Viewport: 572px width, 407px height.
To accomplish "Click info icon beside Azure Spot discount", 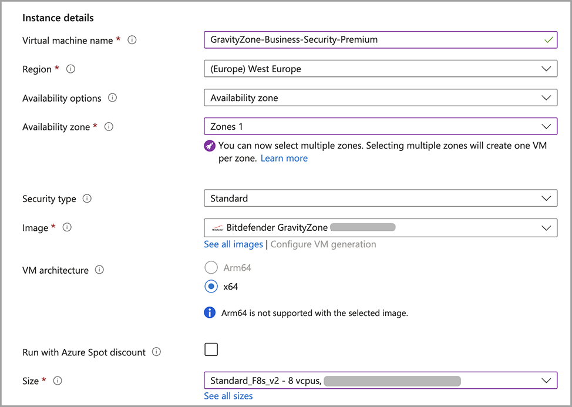I will (156, 352).
